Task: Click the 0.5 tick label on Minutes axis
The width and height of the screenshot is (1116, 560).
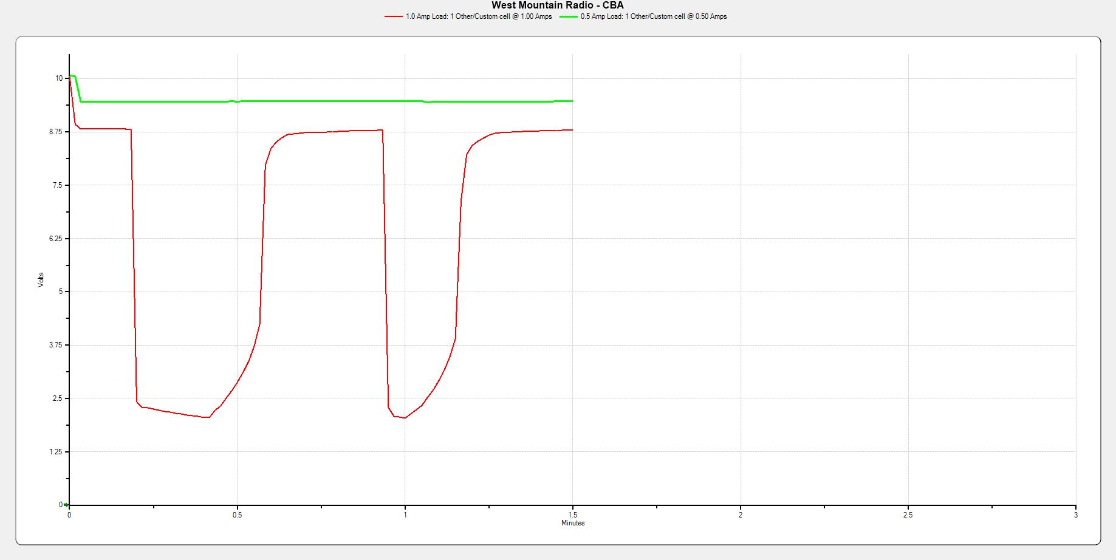Action: click(237, 515)
